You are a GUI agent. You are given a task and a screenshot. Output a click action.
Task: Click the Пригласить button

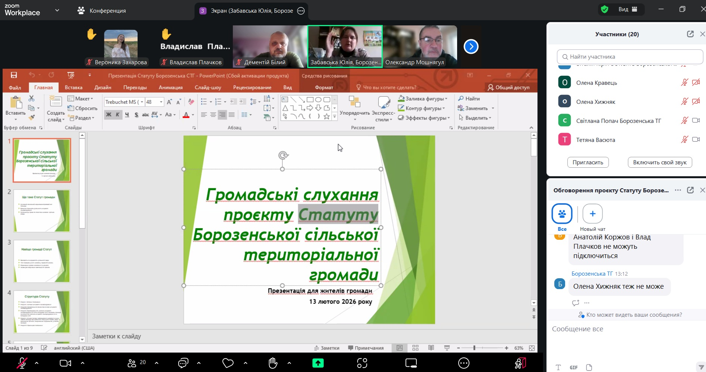click(x=588, y=162)
